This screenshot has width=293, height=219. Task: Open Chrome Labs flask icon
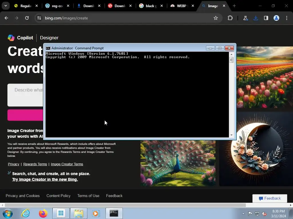[x=245, y=18]
